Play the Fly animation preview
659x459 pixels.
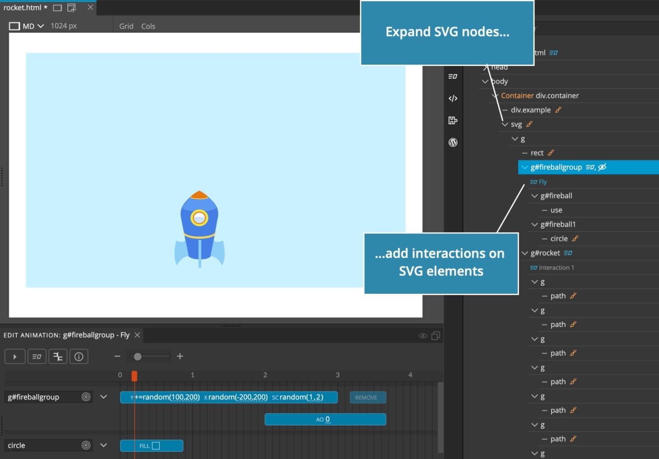(x=15, y=356)
